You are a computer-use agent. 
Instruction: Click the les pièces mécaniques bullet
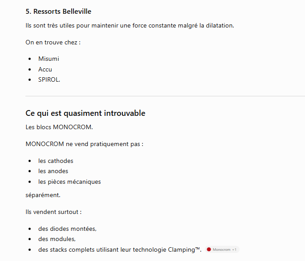click(x=69, y=182)
